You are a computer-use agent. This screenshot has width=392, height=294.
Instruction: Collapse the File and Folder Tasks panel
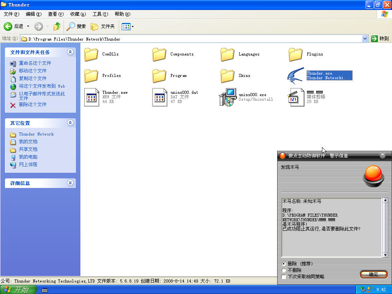pyautogui.click(x=70, y=52)
